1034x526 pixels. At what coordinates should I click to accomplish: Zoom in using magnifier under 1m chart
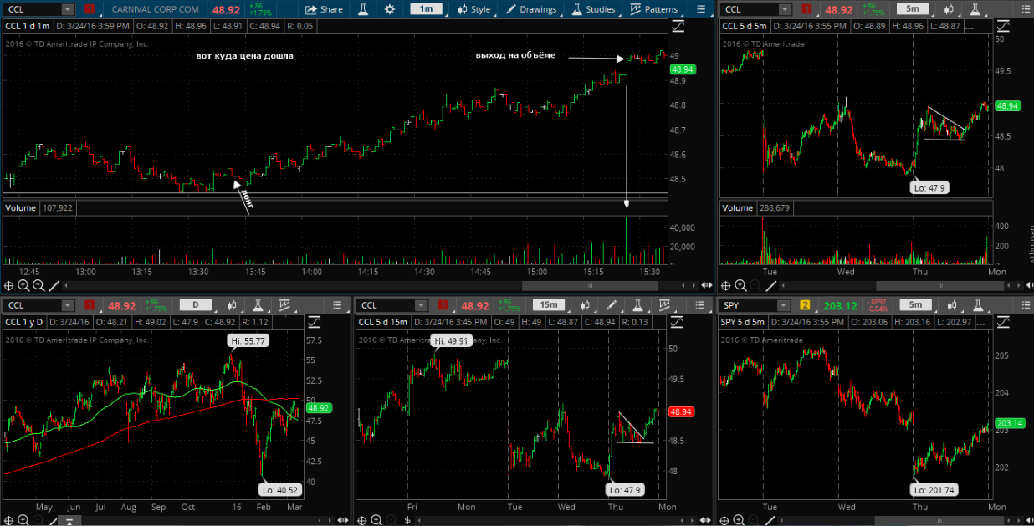coord(23,285)
